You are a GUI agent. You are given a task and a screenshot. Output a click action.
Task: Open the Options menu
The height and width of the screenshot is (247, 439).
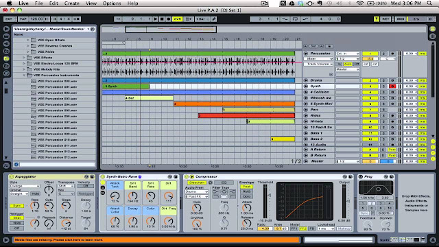112,3
